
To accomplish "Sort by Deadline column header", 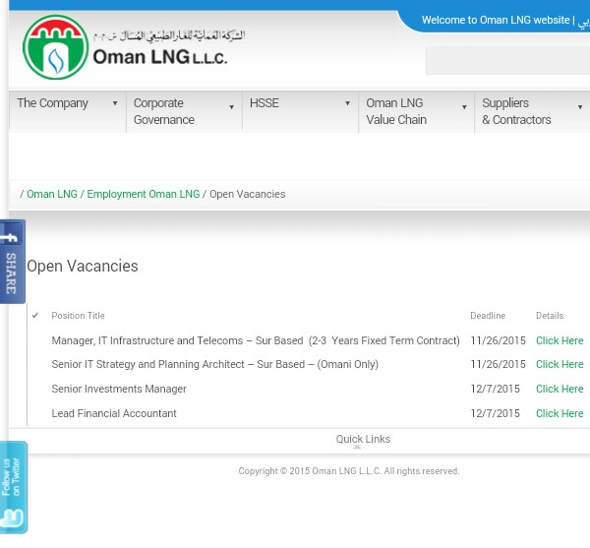I will [487, 316].
